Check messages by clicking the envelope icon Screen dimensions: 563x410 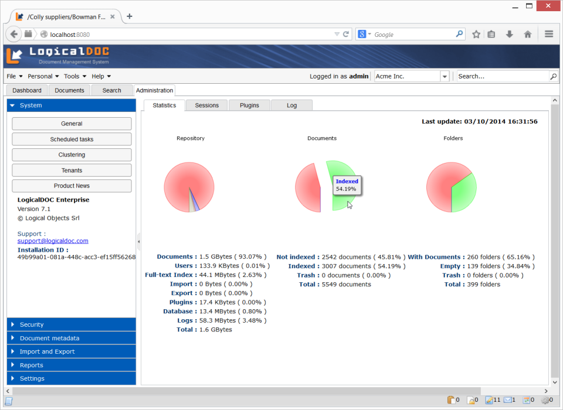[508, 399]
